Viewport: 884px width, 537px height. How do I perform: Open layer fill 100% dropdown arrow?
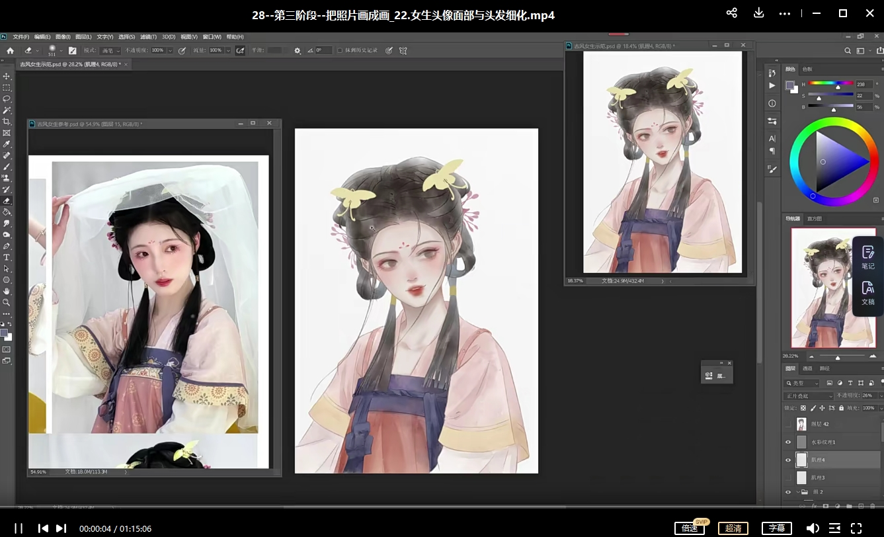point(881,407)
